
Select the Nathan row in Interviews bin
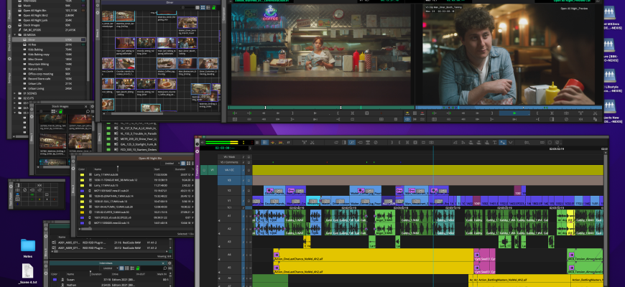[x=111, y=285]
